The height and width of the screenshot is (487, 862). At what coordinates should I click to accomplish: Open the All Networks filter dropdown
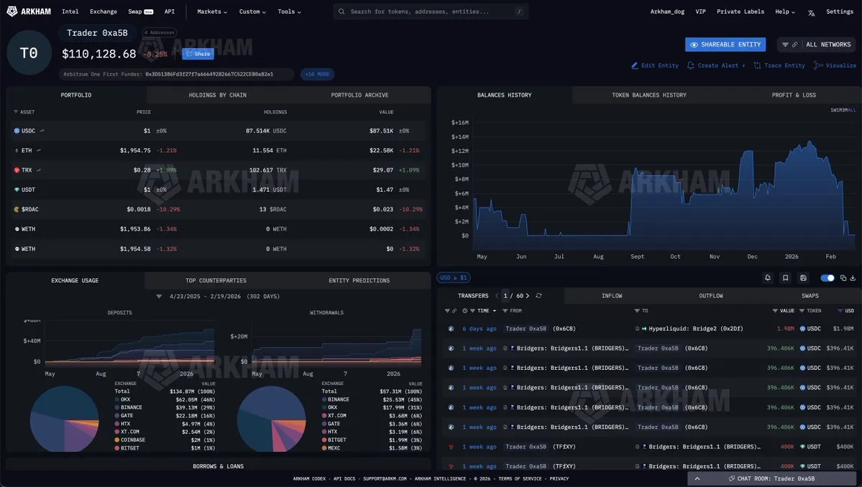click(817, 45)
